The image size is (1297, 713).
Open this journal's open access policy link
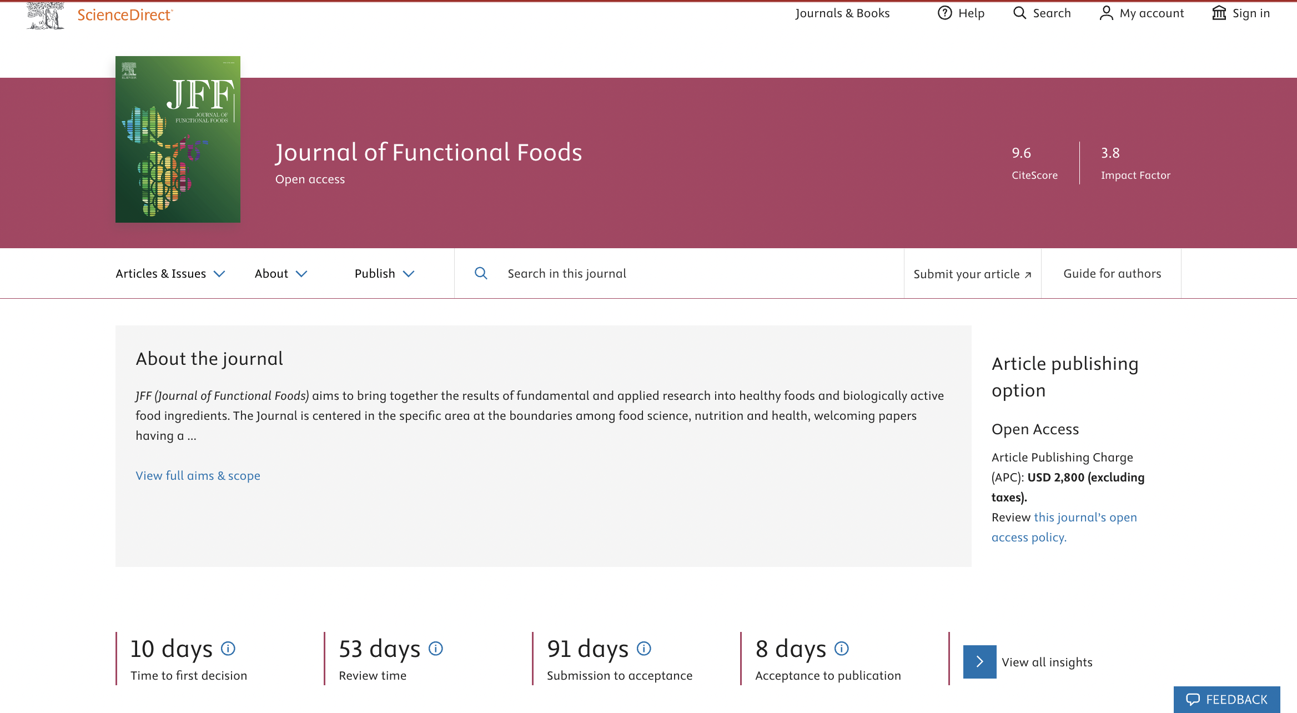click(1084, 518)
